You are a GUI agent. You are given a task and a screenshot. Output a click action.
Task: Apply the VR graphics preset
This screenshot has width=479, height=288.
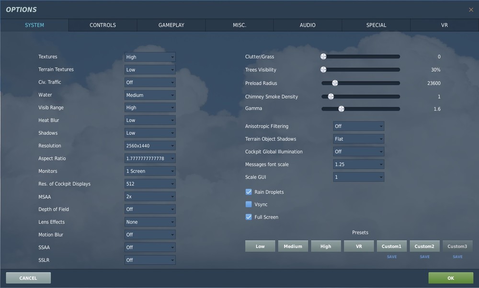[x=359, y=246]
